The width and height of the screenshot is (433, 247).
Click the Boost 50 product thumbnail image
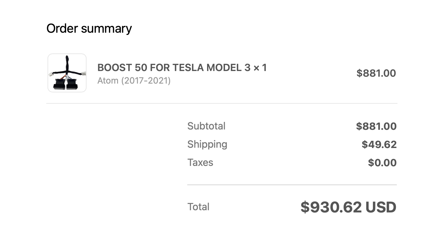point(67,73)
